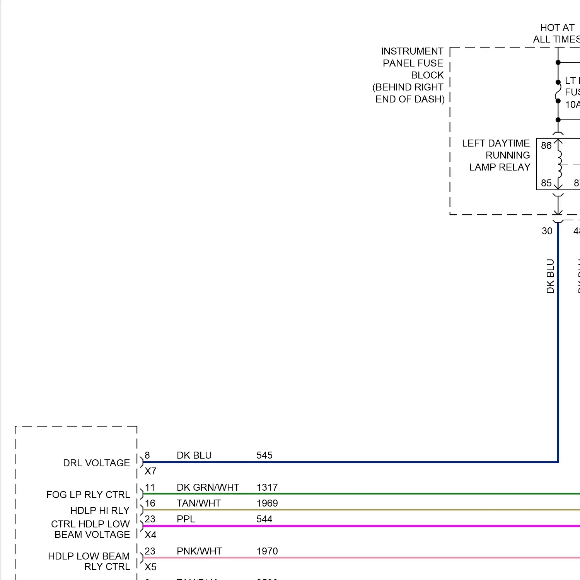Click the magenta PPL wire line
This screenshot has height=580, width=580.
tap(362, 526)
